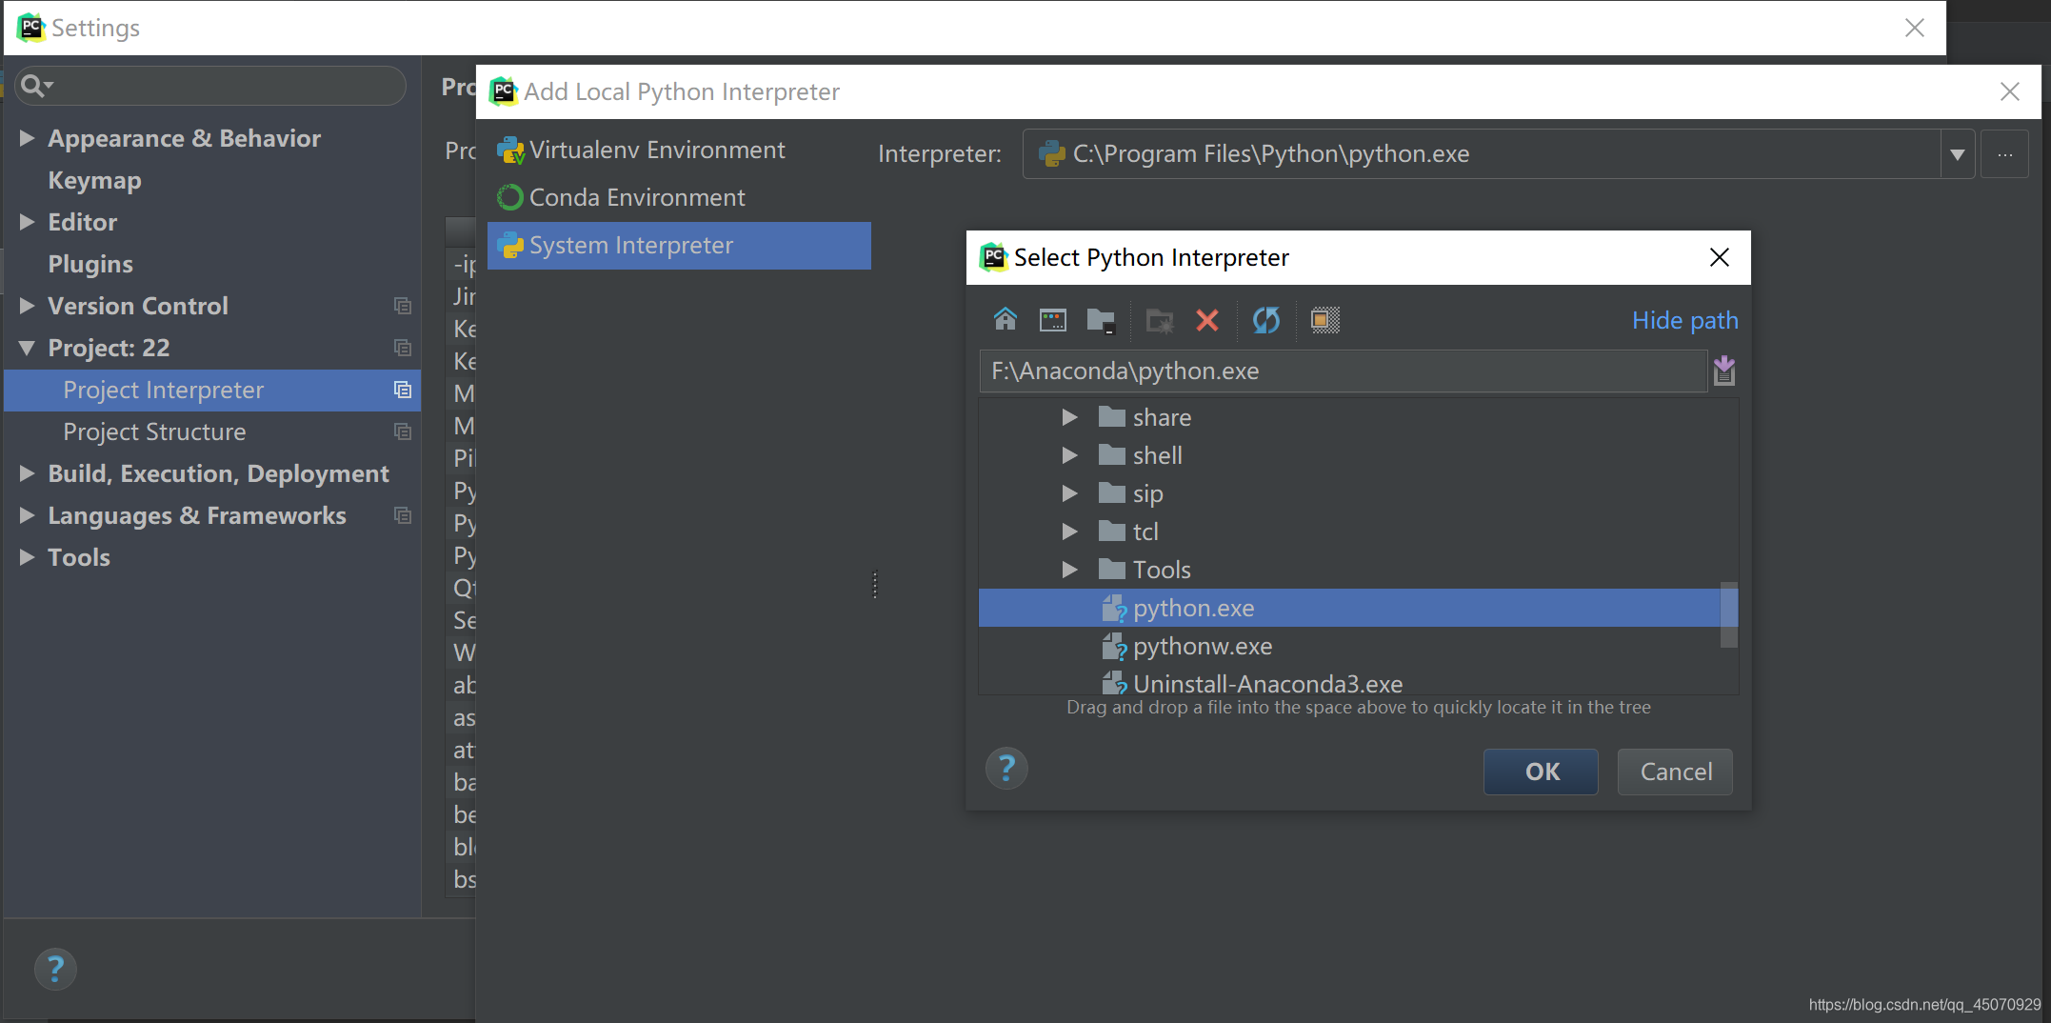This screenshot has height=1023, width=2051.
Task: Click the red Delete icon
Action: (x=1207, y=320)
